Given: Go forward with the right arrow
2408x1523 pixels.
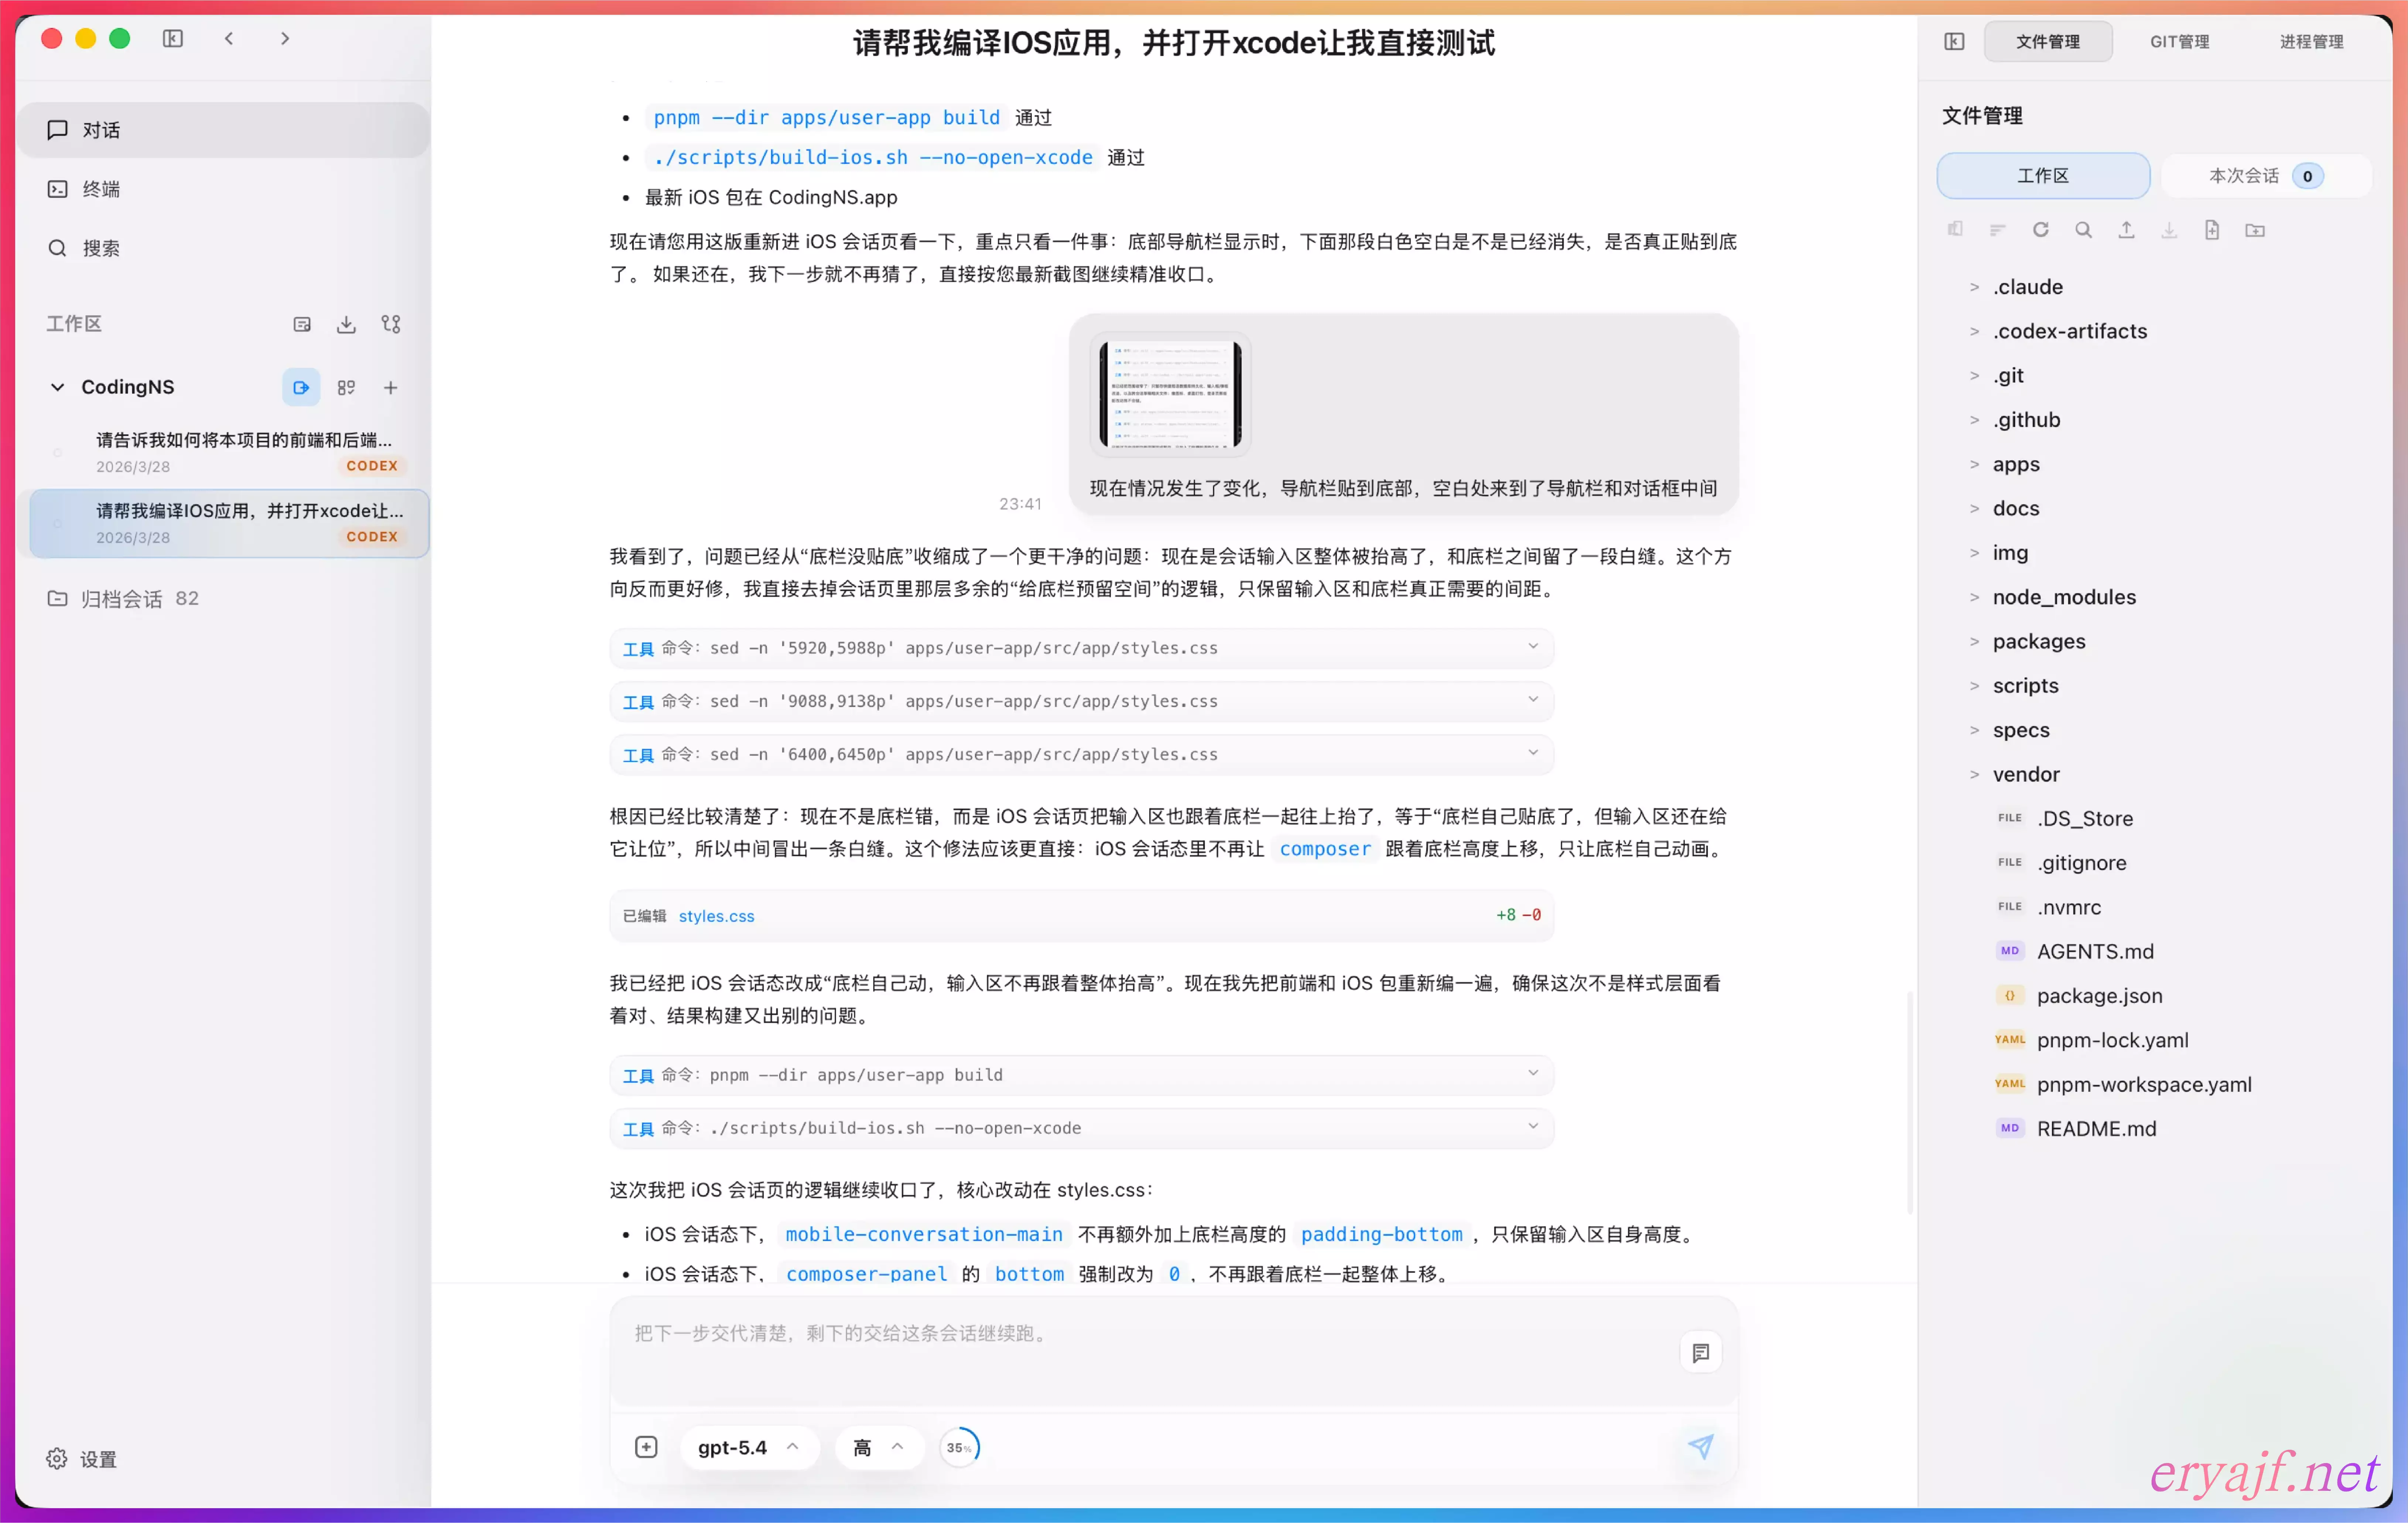Looking at the screenshot, I should pos(285,39).
